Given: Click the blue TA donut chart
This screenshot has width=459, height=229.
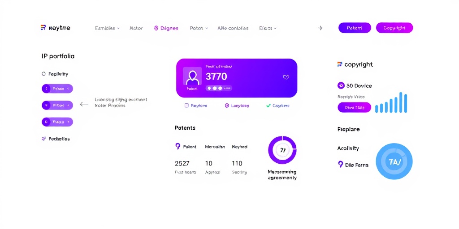Looking at the screenshot, I should [x=394, y=161].
